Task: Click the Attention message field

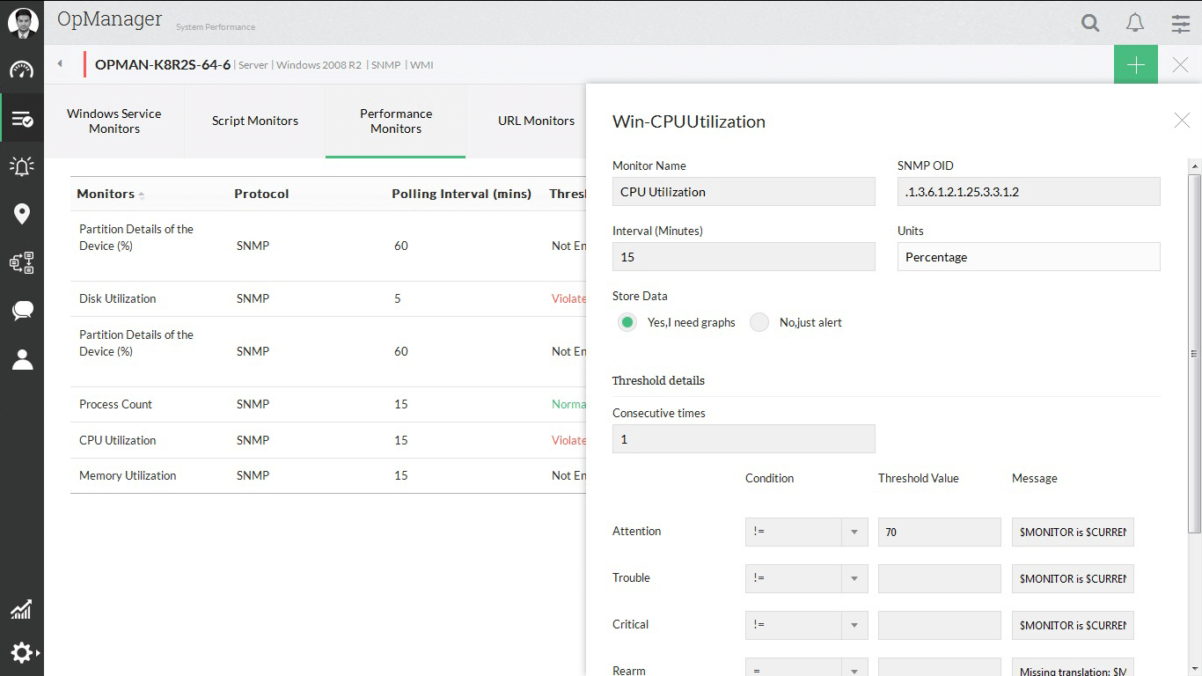Action: 1073,532
